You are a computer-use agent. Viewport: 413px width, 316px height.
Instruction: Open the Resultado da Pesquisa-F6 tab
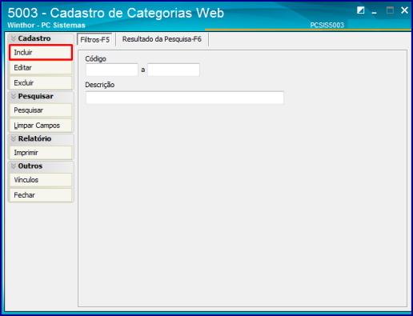(162, 39)
